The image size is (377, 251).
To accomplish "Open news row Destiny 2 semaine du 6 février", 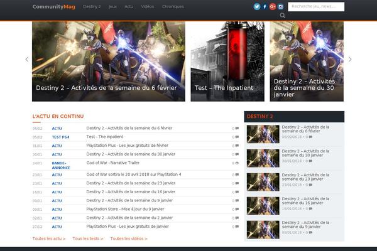I will [129, 128].
